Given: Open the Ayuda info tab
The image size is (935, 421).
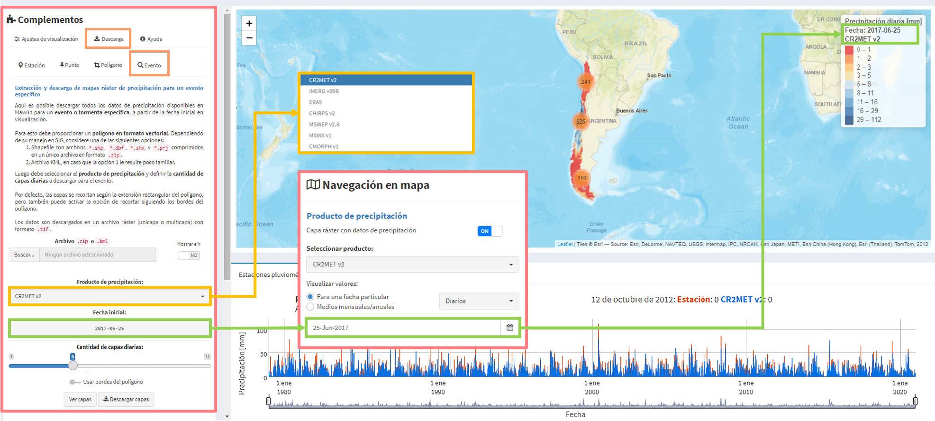Looking at the screenshot, I should (151, 39).
